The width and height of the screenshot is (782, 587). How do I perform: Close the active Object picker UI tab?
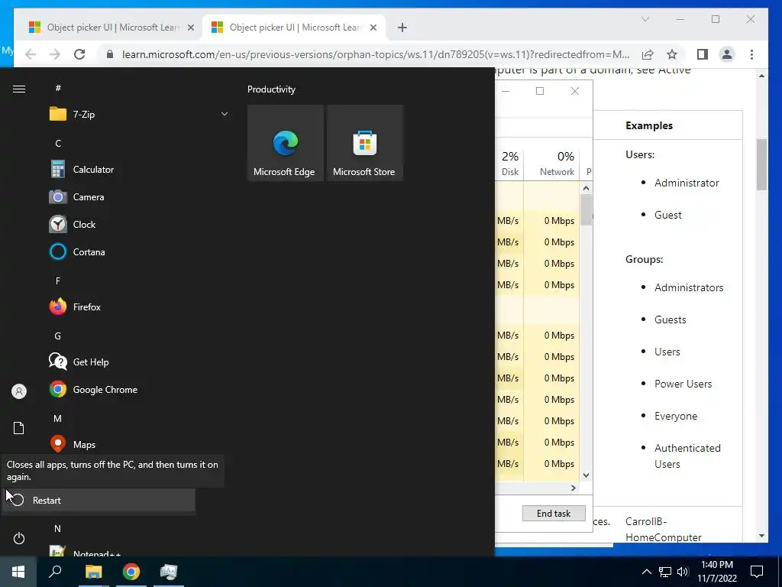click(x=373, y=28)
